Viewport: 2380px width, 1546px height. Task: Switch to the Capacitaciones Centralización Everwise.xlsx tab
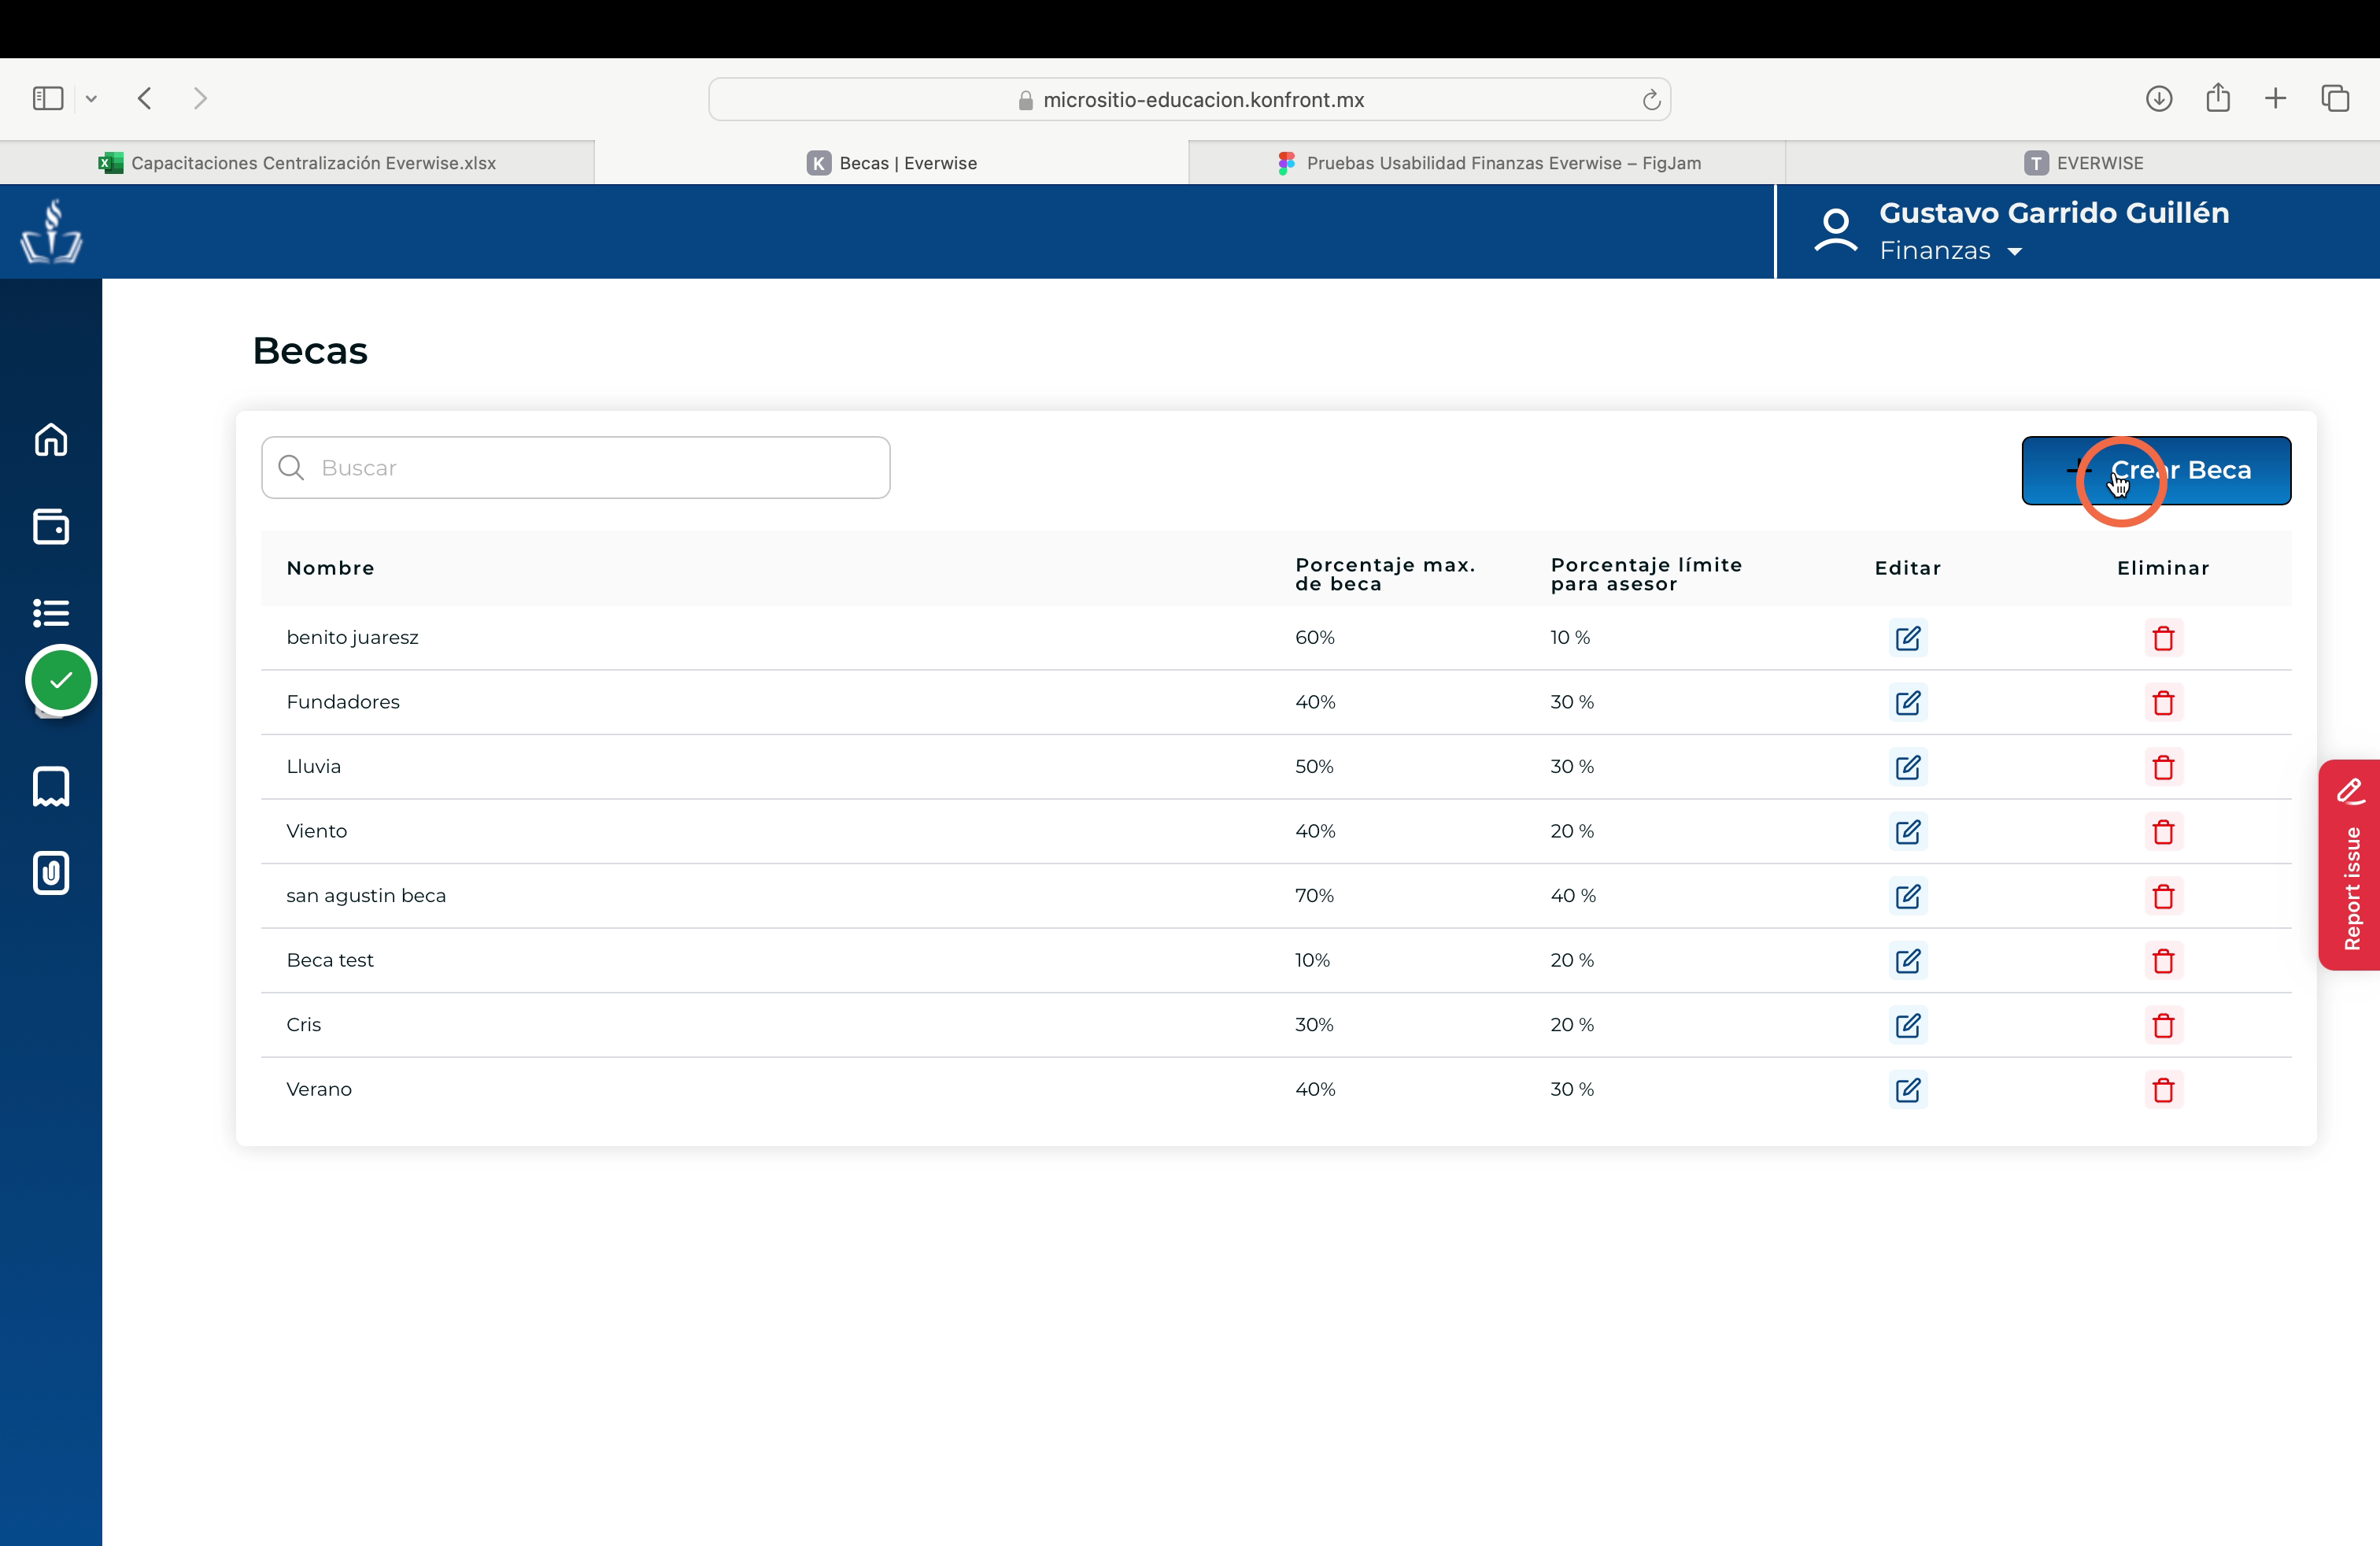click(297, 162)
